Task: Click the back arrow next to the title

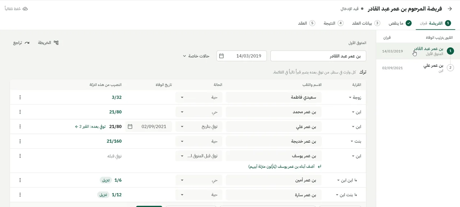Action: (449, 9)
